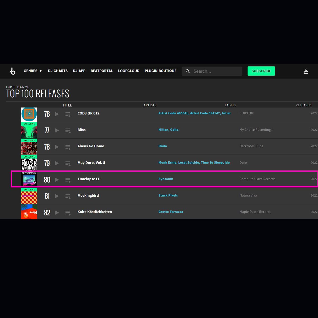Open artist Gallo.

[x=175, y=130]
